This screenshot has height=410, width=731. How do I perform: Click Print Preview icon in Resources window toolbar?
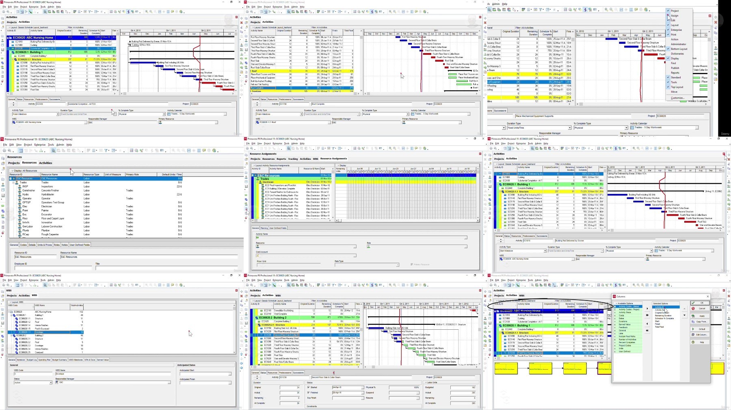coord(9,150)
